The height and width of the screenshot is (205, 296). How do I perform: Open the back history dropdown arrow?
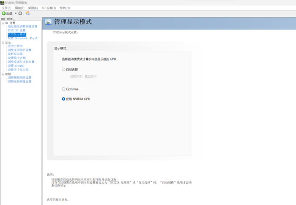16,13
